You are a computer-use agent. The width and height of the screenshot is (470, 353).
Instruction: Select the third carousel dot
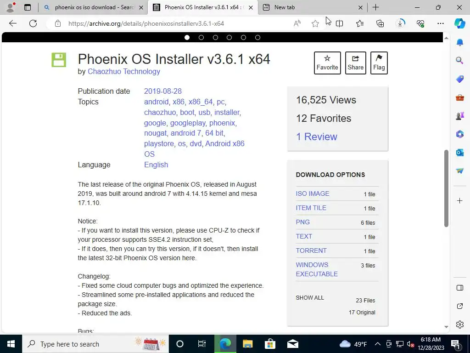click(x=215, y=38)
